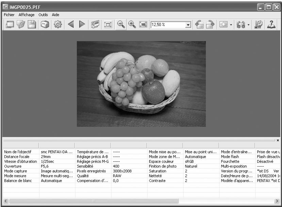Open the Aide menu

click(55, 15)
